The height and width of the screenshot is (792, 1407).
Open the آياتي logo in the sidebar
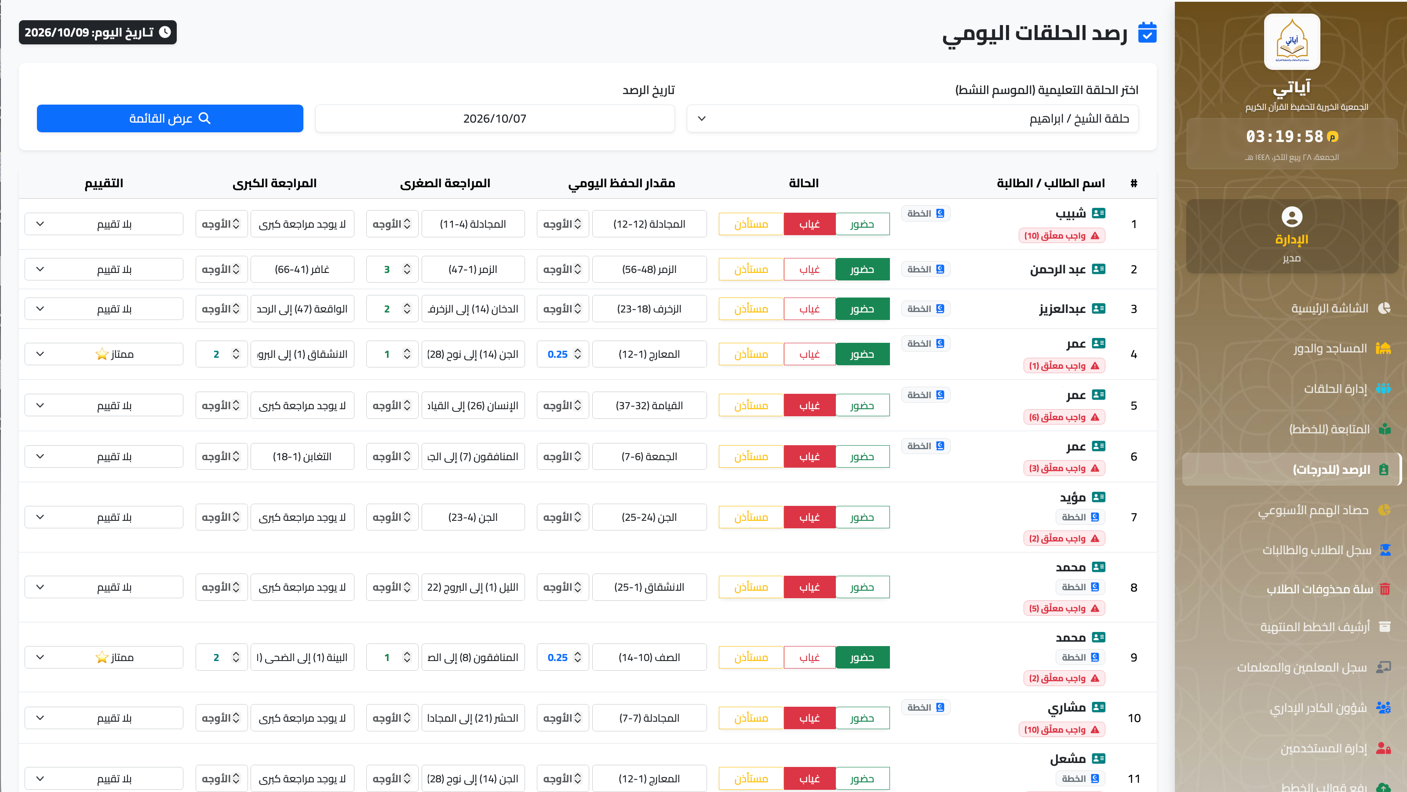[x=1292, y=42]
